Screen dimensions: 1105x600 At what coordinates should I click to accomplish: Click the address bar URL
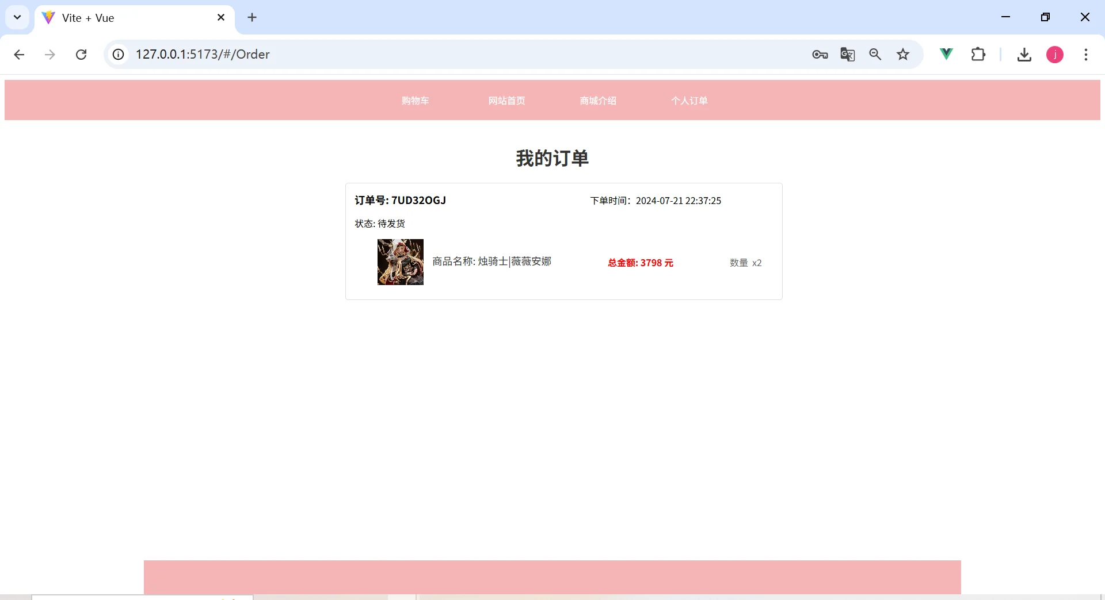[203, 55]
